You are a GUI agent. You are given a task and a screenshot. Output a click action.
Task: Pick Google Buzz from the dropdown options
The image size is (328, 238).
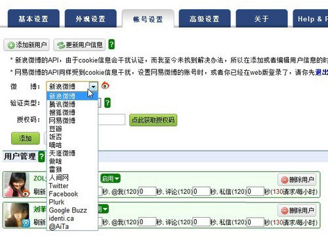click(x=68, y=210)
